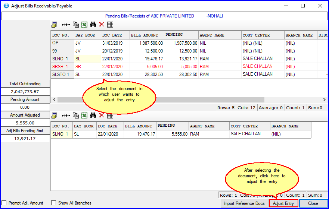Click the binoculars find icon in lower toolbar

[x=93, y=115]
